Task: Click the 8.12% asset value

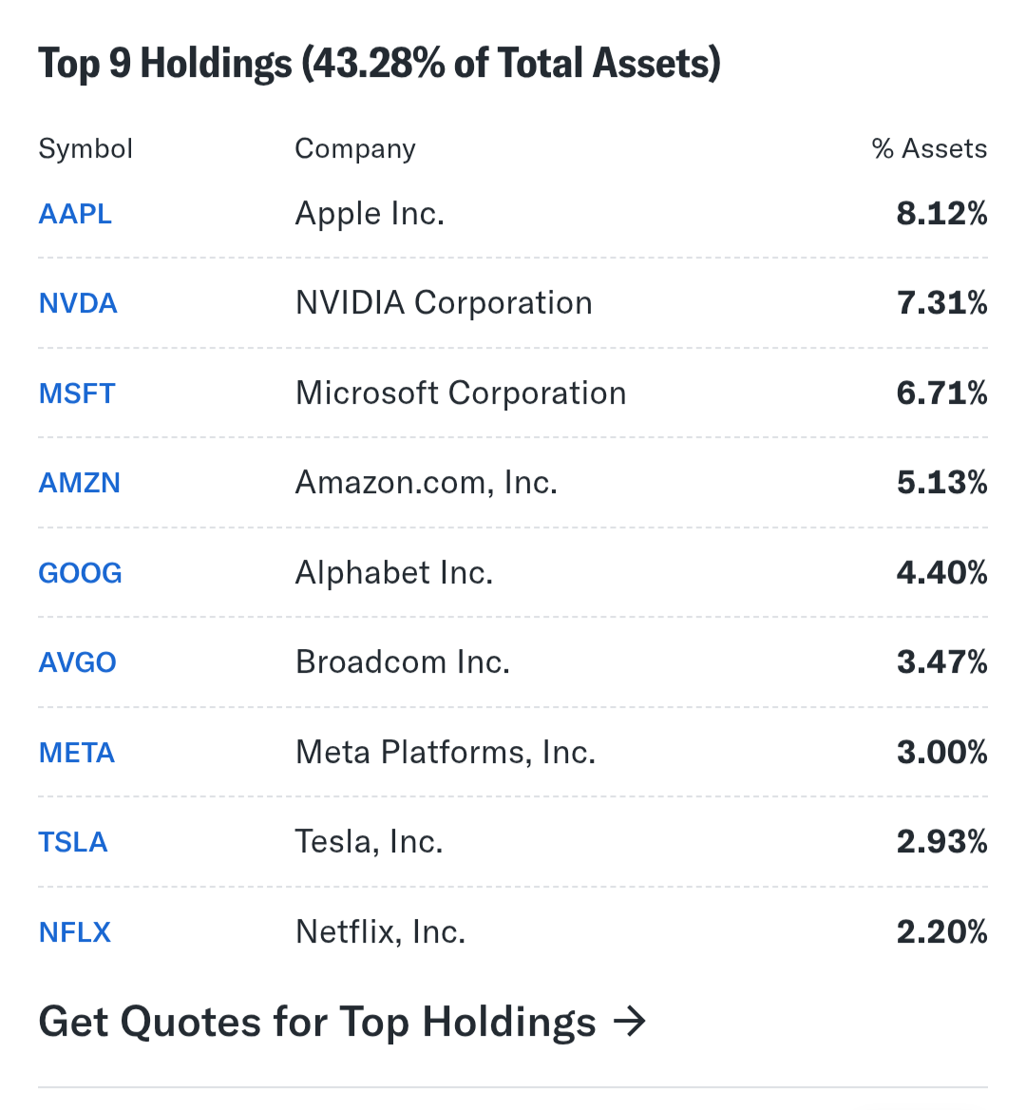Action: tap(941, 214)
